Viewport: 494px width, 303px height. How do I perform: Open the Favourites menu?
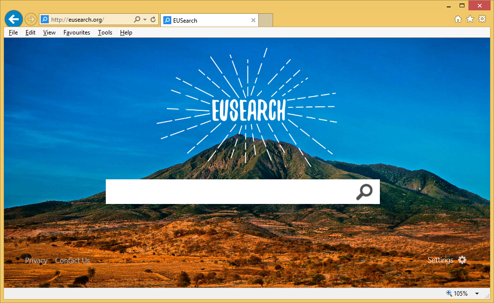pos(77,33)
